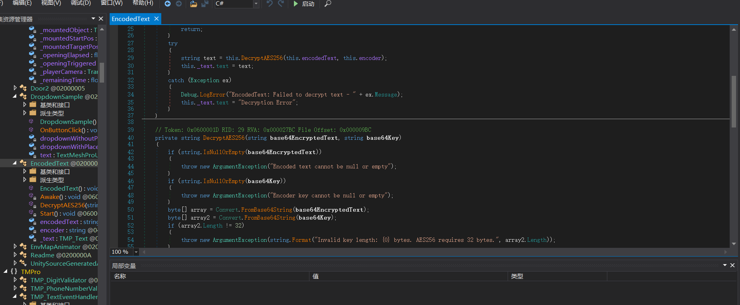Open the C# language dropdown
This screenshot has width=740, height=305.
click(256, 4)
